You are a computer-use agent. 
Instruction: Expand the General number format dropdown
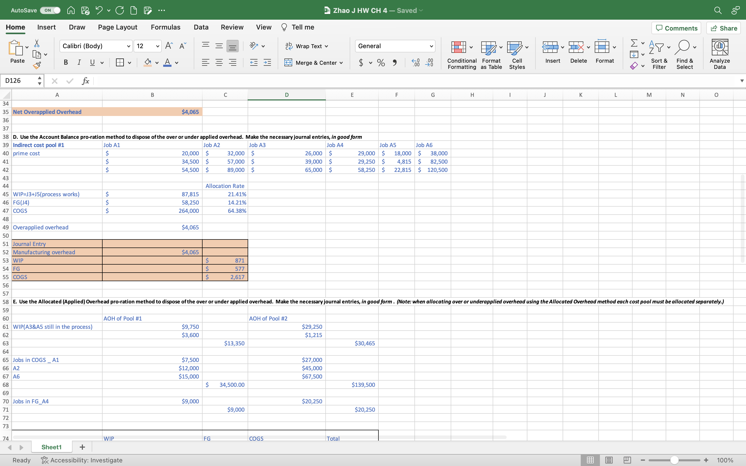click(431, 46)
